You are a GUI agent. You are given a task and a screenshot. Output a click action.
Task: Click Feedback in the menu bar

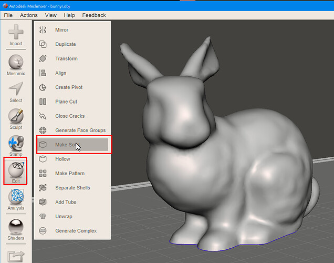94,15
